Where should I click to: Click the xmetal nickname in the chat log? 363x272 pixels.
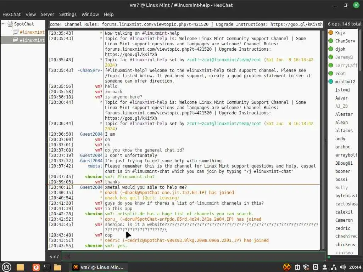coord(95,166)
